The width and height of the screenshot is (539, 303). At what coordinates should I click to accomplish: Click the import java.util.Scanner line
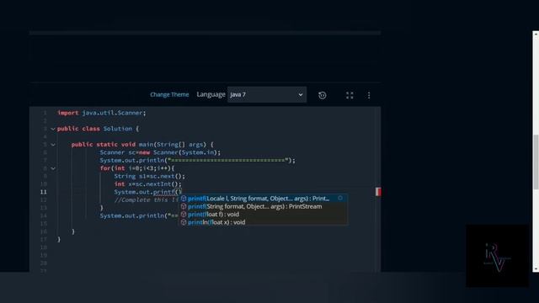[102, 113]
